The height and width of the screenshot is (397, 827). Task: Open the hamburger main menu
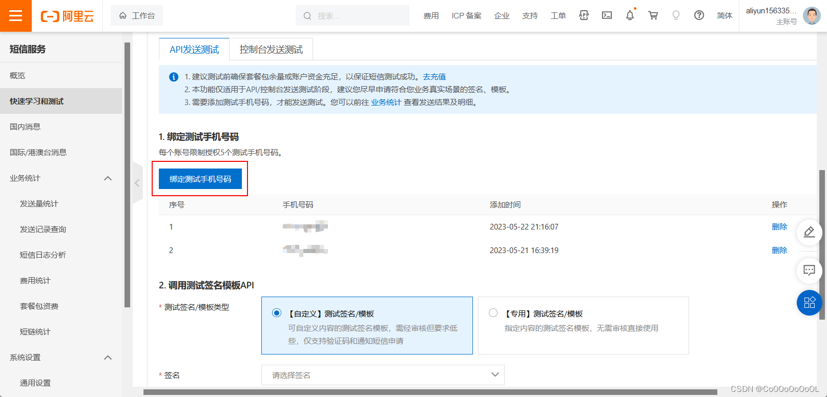pos(16,16)
